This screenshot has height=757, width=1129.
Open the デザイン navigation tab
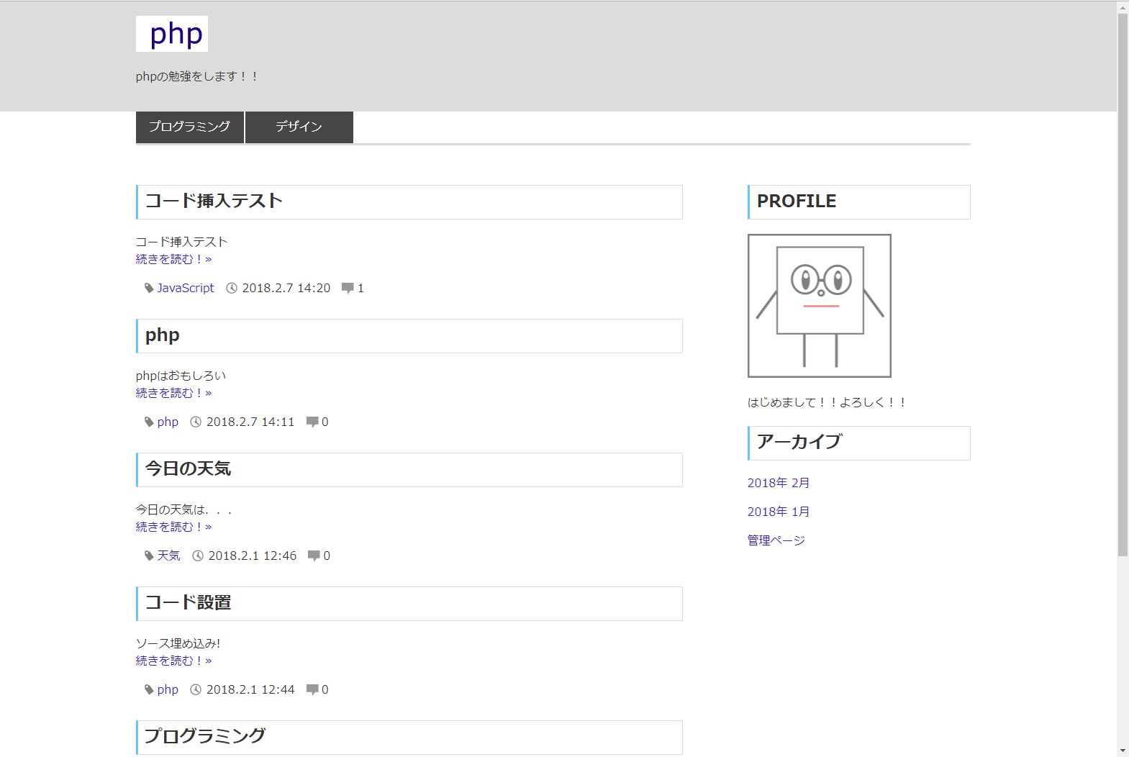click(299, 127)
